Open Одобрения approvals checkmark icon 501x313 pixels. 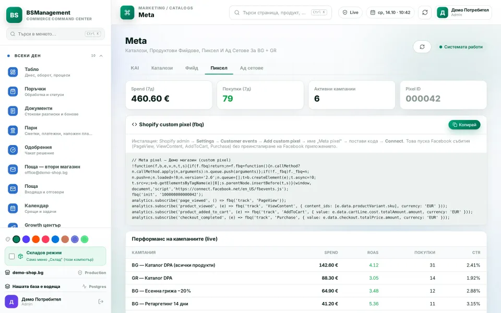click(13, 150)
